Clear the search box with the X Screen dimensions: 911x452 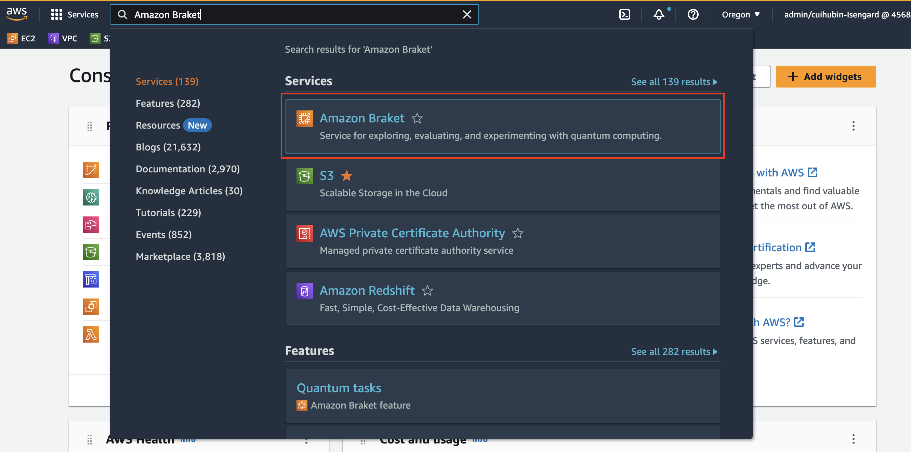(x=467, y=14)
